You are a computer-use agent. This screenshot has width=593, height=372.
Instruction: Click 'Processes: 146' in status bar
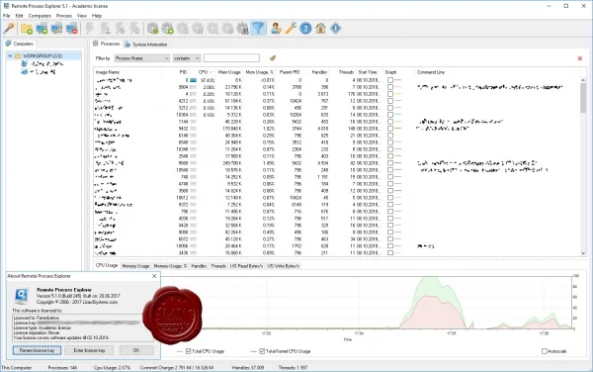point(62,367)
